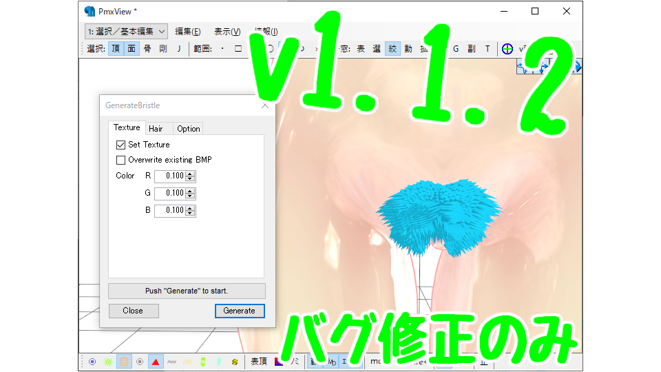Click the axis gizmo crosshair icon
661x372 pixels.
coord(507,49)
